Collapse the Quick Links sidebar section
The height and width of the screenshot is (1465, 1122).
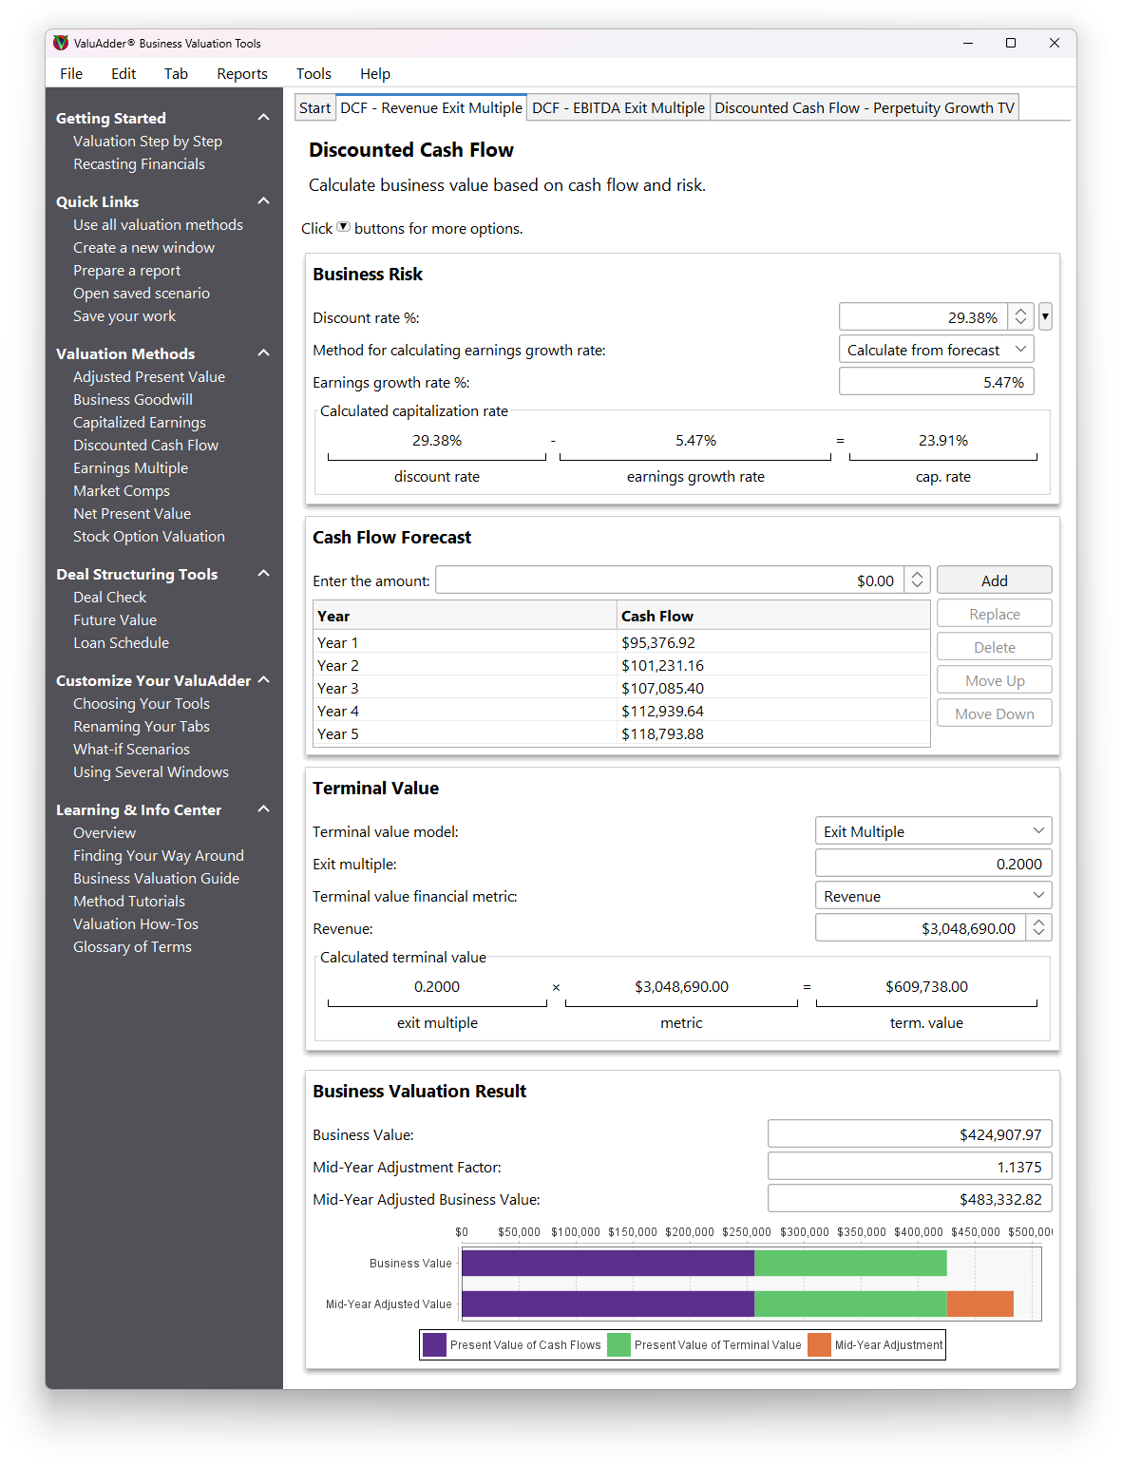click(264, 201)
